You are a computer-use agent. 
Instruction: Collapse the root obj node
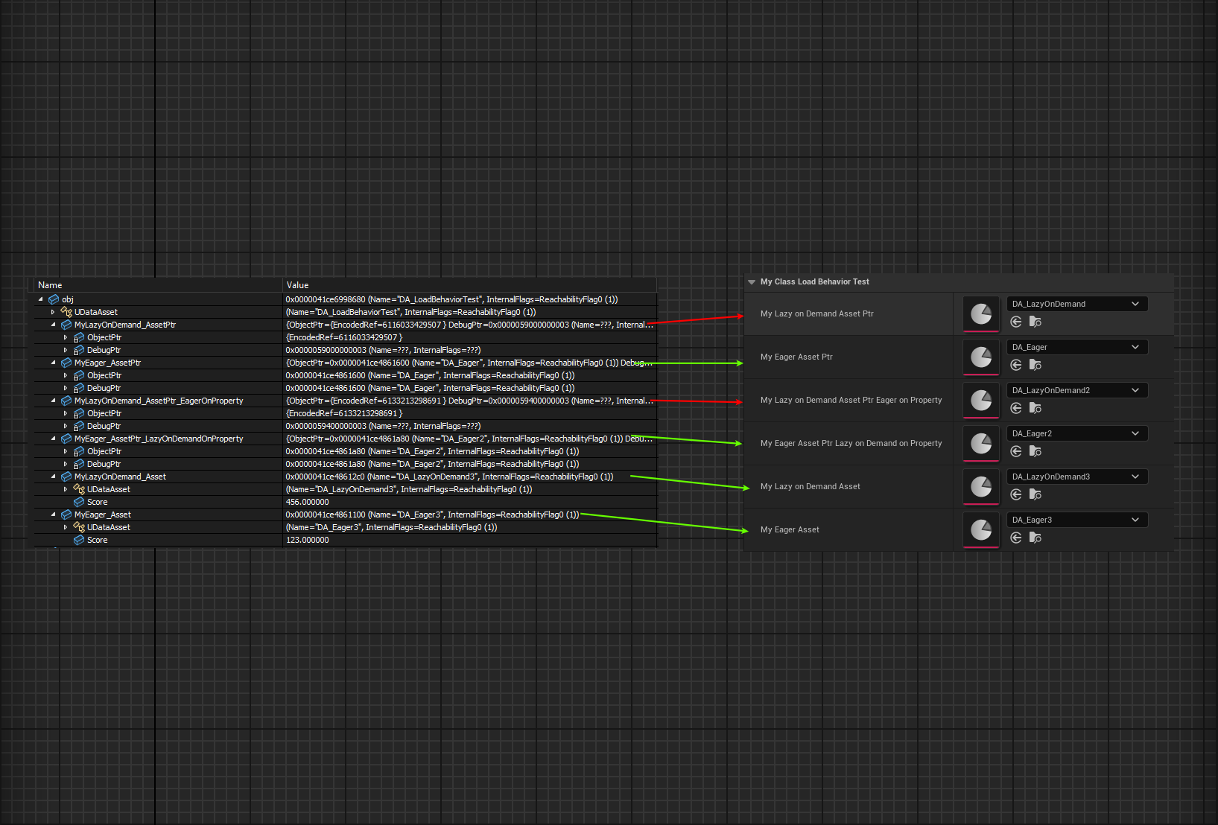pos(41,299)
